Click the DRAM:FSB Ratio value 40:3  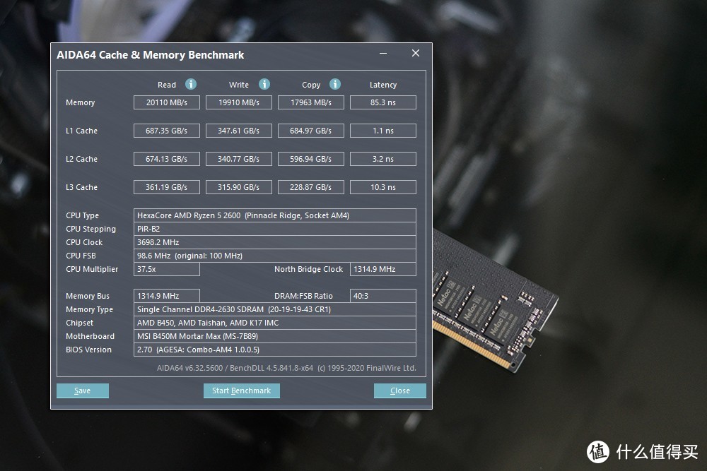tap(383, 296)
